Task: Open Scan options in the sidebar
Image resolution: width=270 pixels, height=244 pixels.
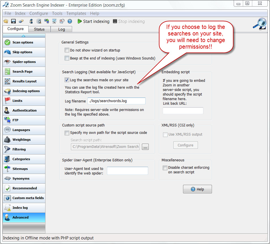Action: pyautogui.click(x=24, y=42)
